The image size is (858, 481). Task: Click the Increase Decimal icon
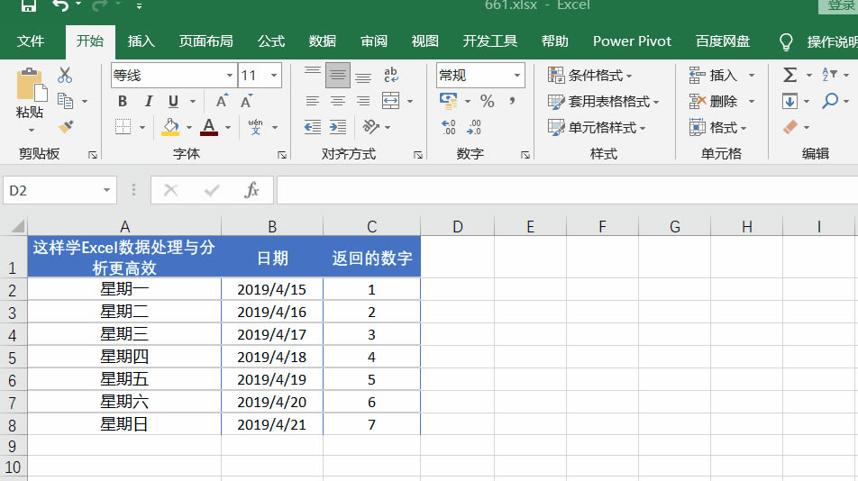448,127
